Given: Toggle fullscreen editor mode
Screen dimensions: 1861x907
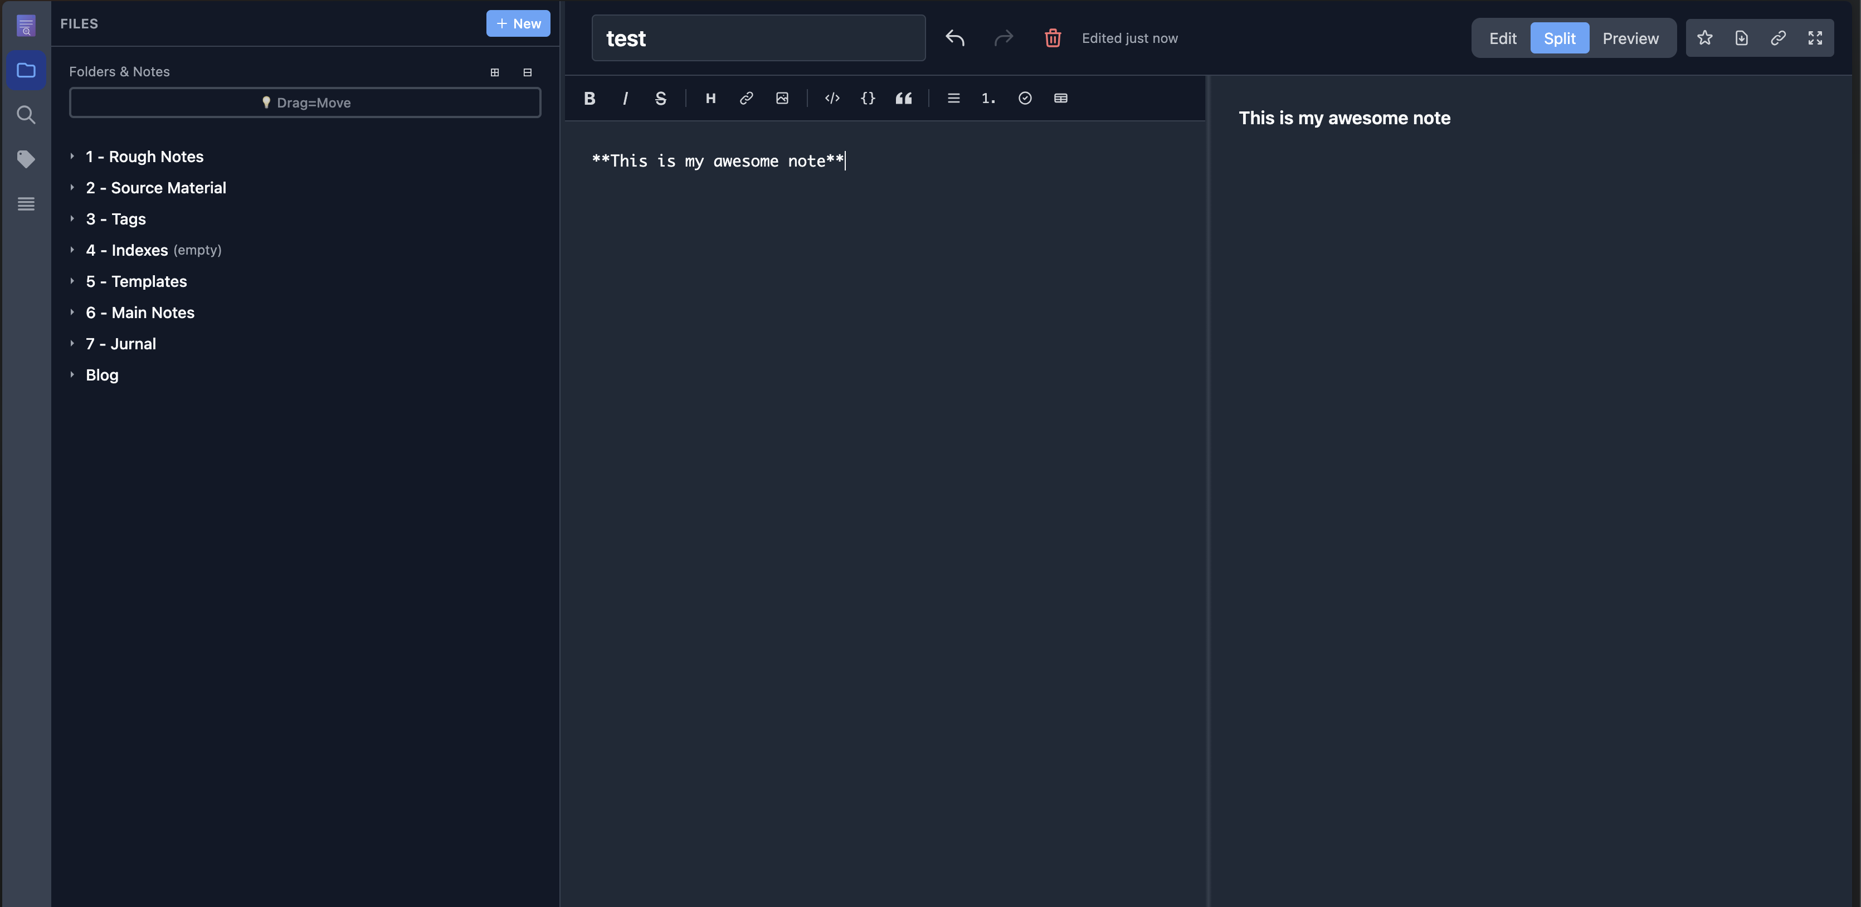Looking at the screenshot, I should click(1815, 38).
